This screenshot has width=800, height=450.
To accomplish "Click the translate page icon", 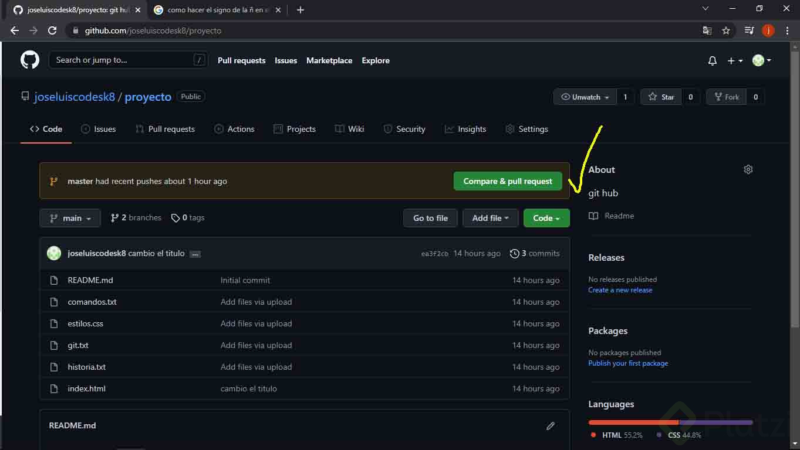I will pyautogui.click(x=707, y=30).
